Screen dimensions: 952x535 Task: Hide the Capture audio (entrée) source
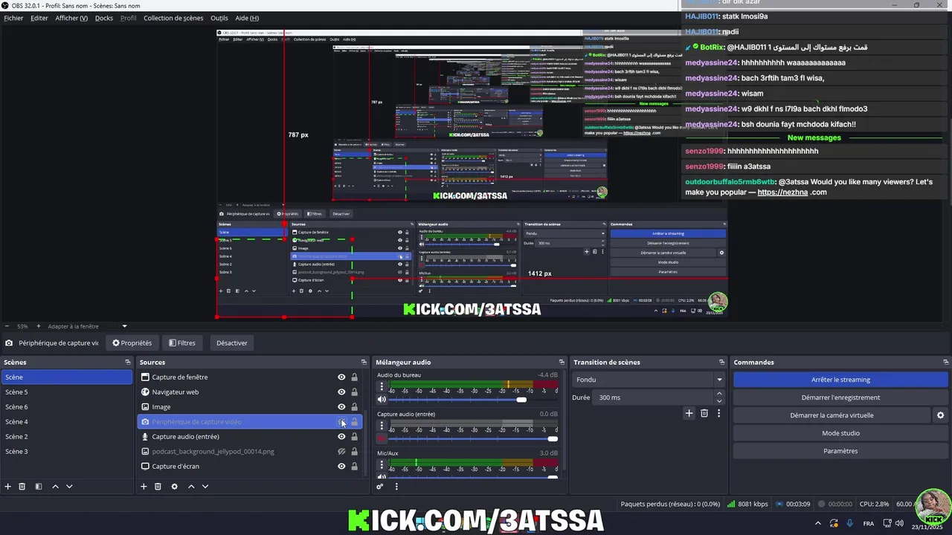341,437
